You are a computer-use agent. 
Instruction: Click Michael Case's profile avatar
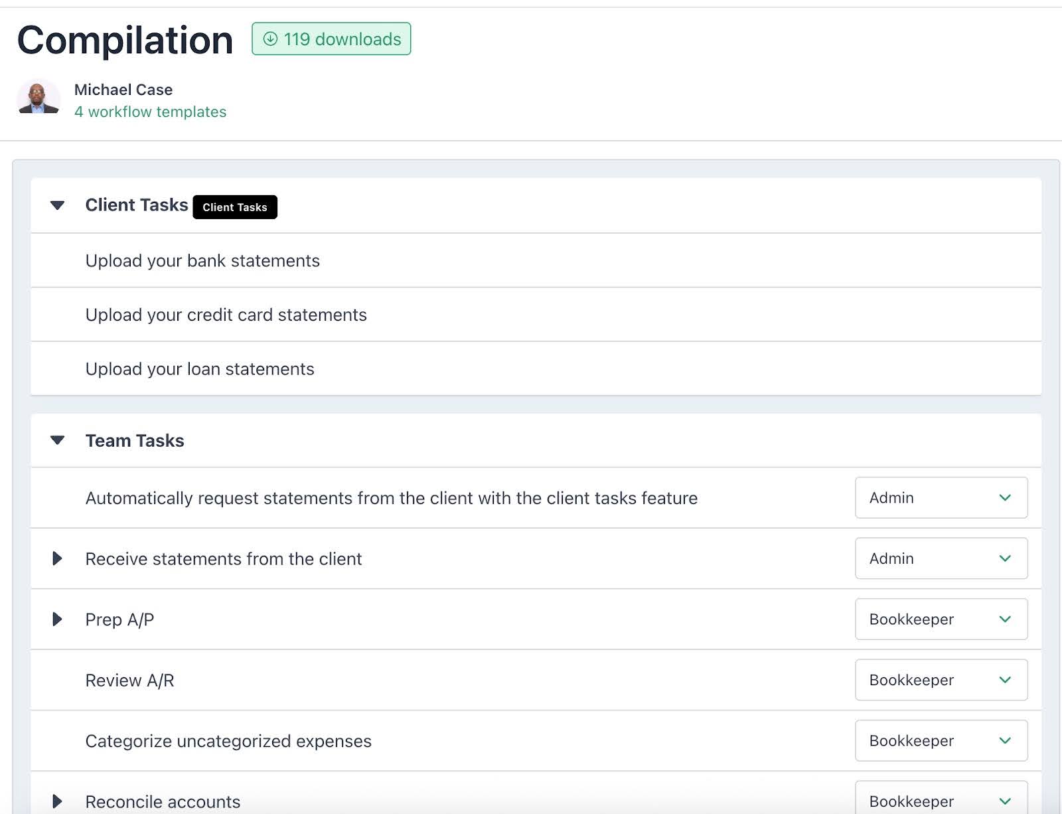click(x=38, y=98)
